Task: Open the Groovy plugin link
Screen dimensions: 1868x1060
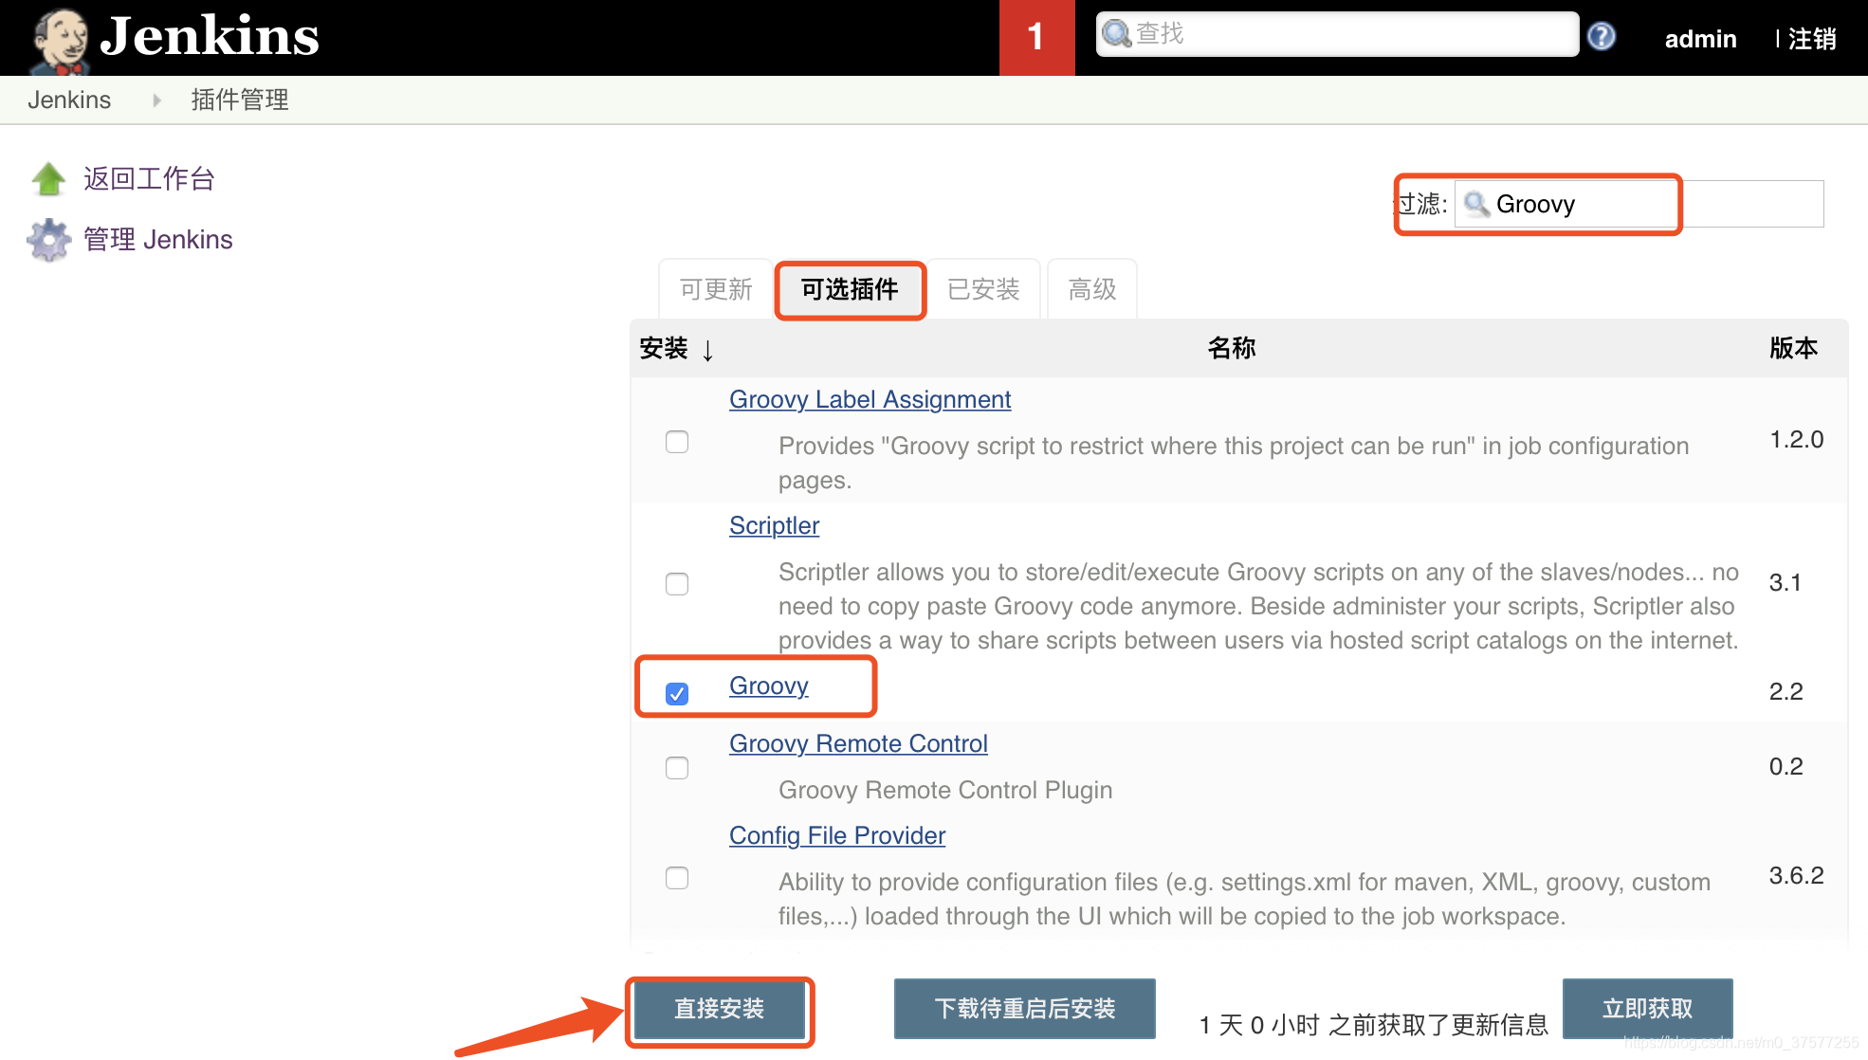Action: [768, 686]
